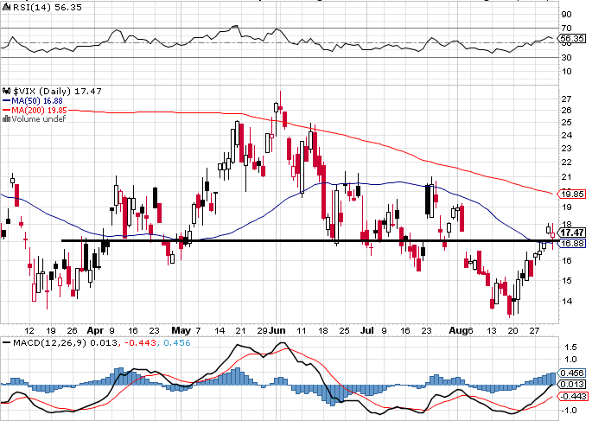
Task: Click the 22 price axis label
Action: click(x=566, y=163)
